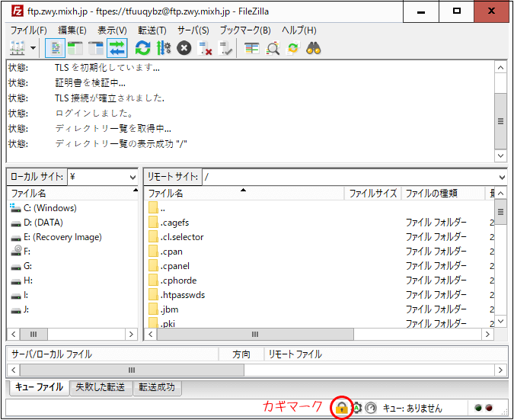
Task: Reconnect to last server icon
Action: tap(225, 49)
